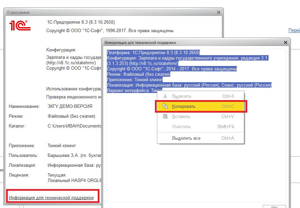Screen dimensions: 300x208
Task: Click the Использование конфигурации line in О программе
Action: [x=74, y=89]
